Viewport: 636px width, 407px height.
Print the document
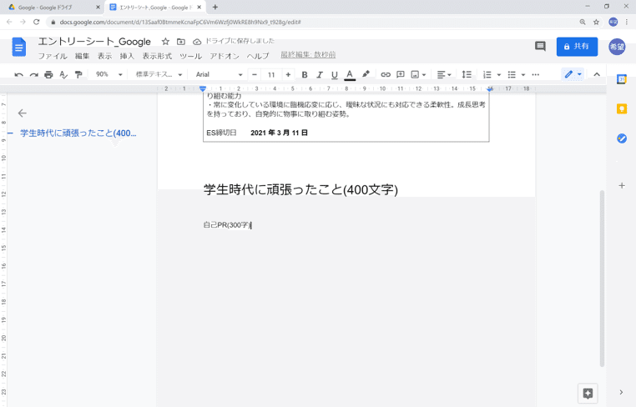48,74
